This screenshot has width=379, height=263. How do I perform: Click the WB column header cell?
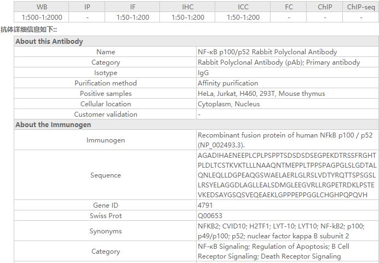tap(42, 7)
